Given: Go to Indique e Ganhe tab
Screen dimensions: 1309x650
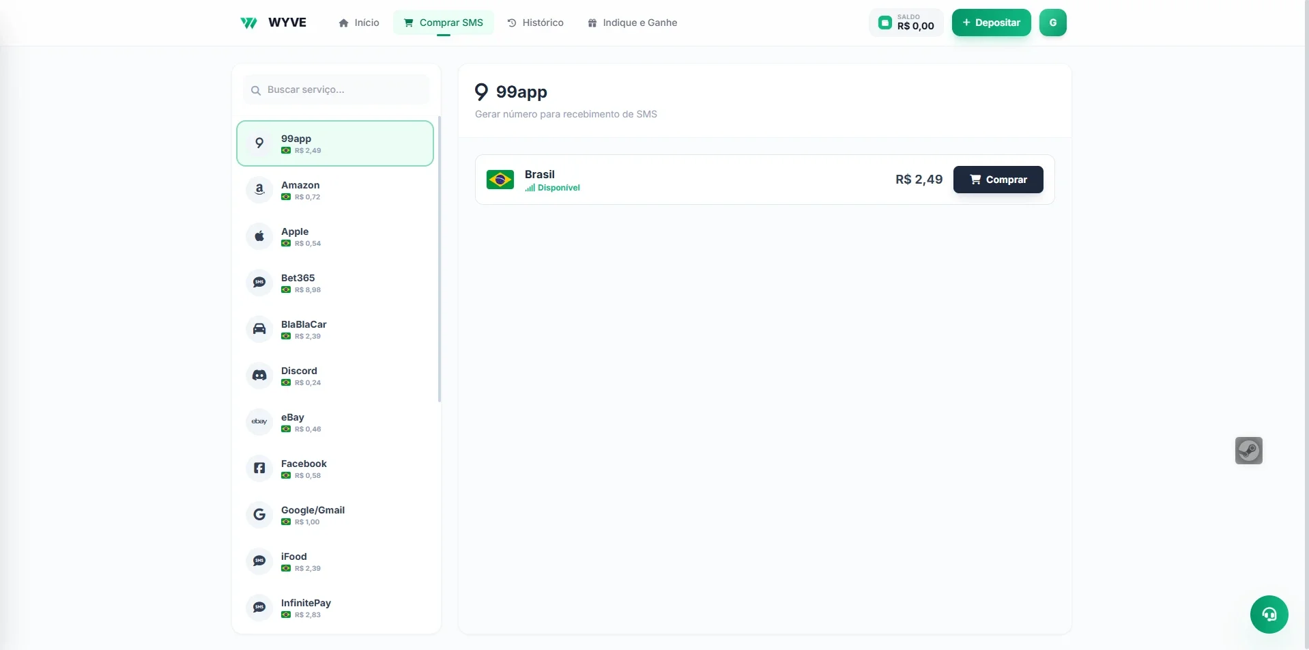Looking at the screenshot, I should click(x=633, y=23).
